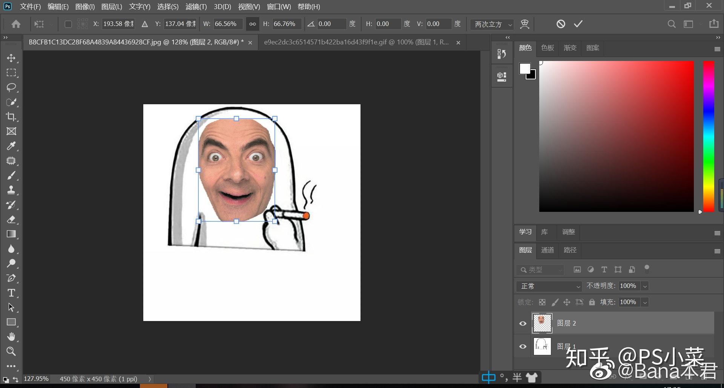
Task: Select the Eraser tool
Action: pos(11,219)
